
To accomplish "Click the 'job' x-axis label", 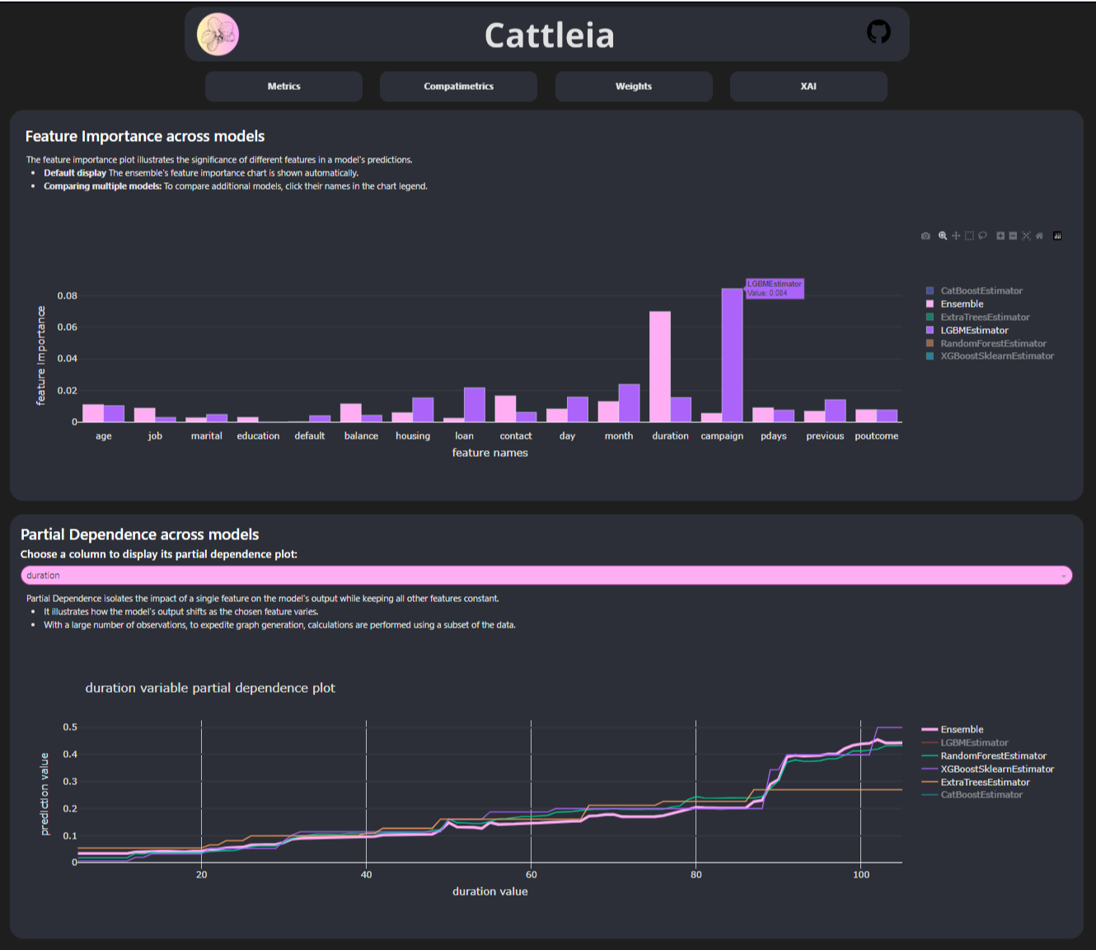I will pyautogui.click(x=155, y=435).
